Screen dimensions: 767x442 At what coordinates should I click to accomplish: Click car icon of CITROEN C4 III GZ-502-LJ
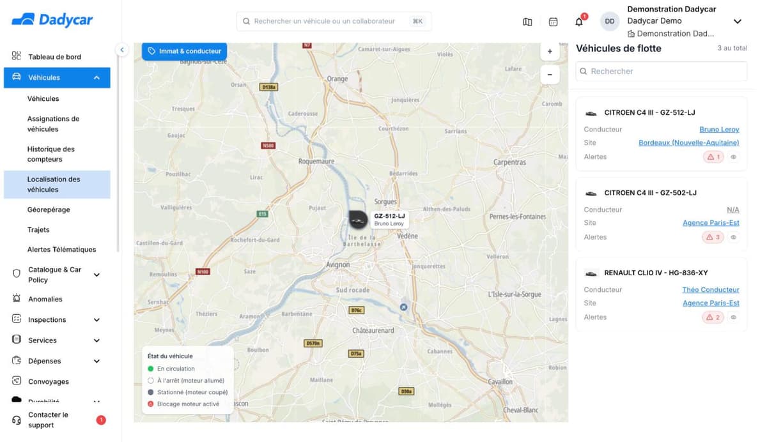point(591,193)
